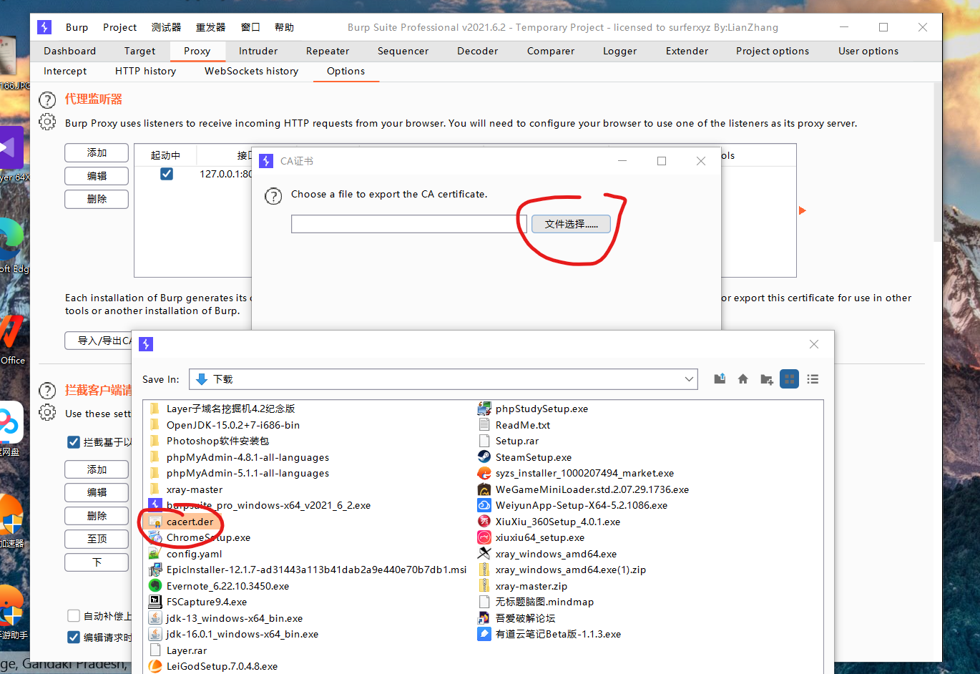980x674 pixels.
Task: Select jdk-16.0.1_windows-x64_bin.exe file
Action: click(x=242, y=634)
